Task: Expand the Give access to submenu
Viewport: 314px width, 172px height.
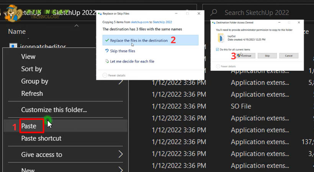Action: click(120, 154)
